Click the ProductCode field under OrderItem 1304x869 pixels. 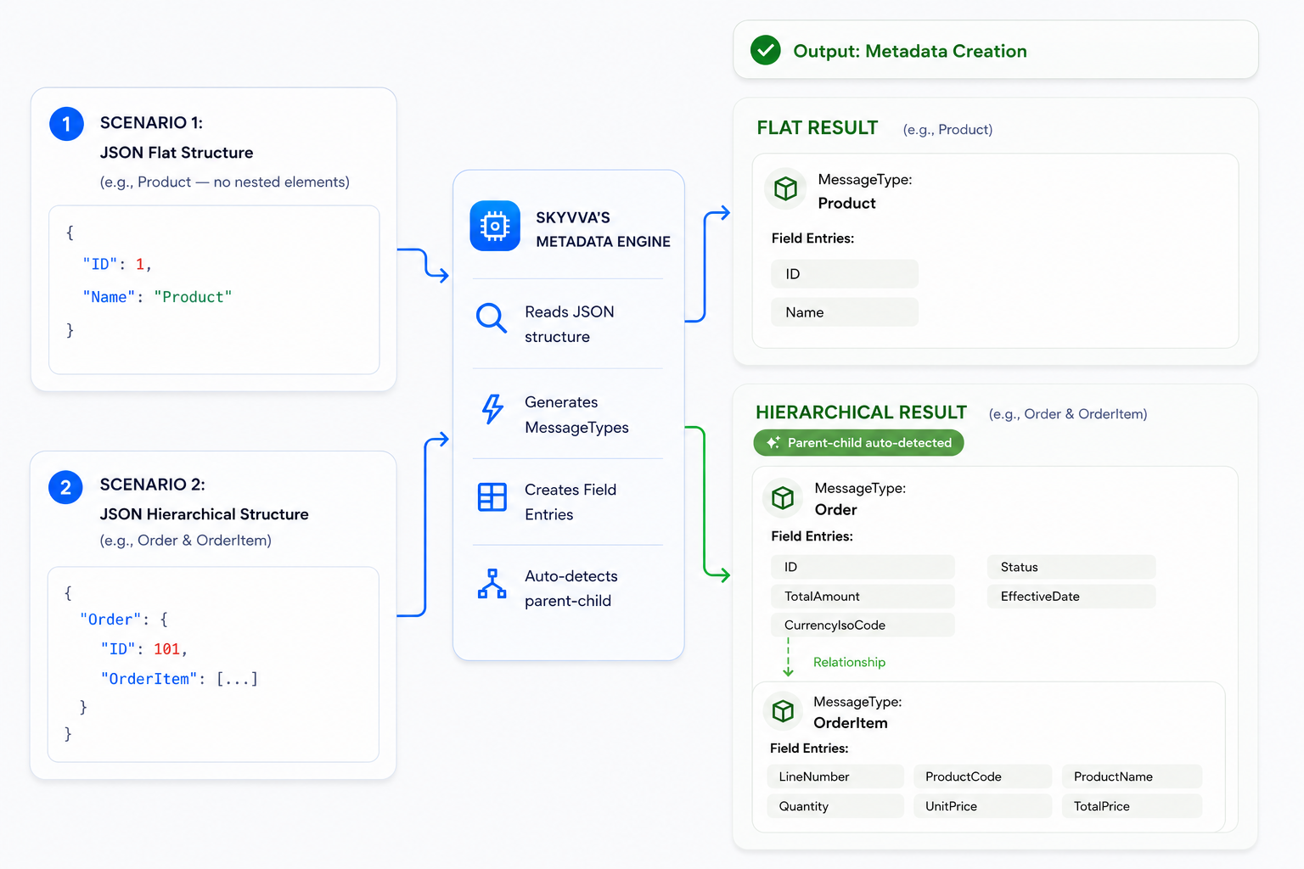[983, 776]
